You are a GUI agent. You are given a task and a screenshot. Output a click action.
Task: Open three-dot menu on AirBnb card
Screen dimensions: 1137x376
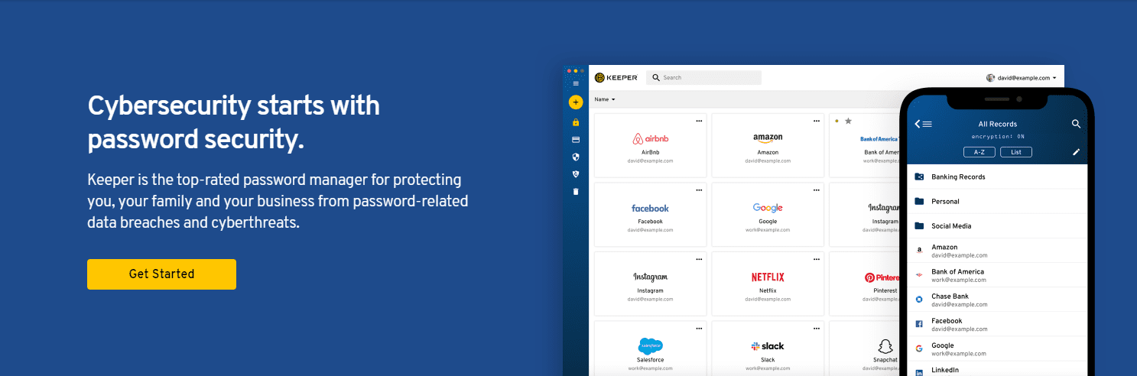[699, 121]
